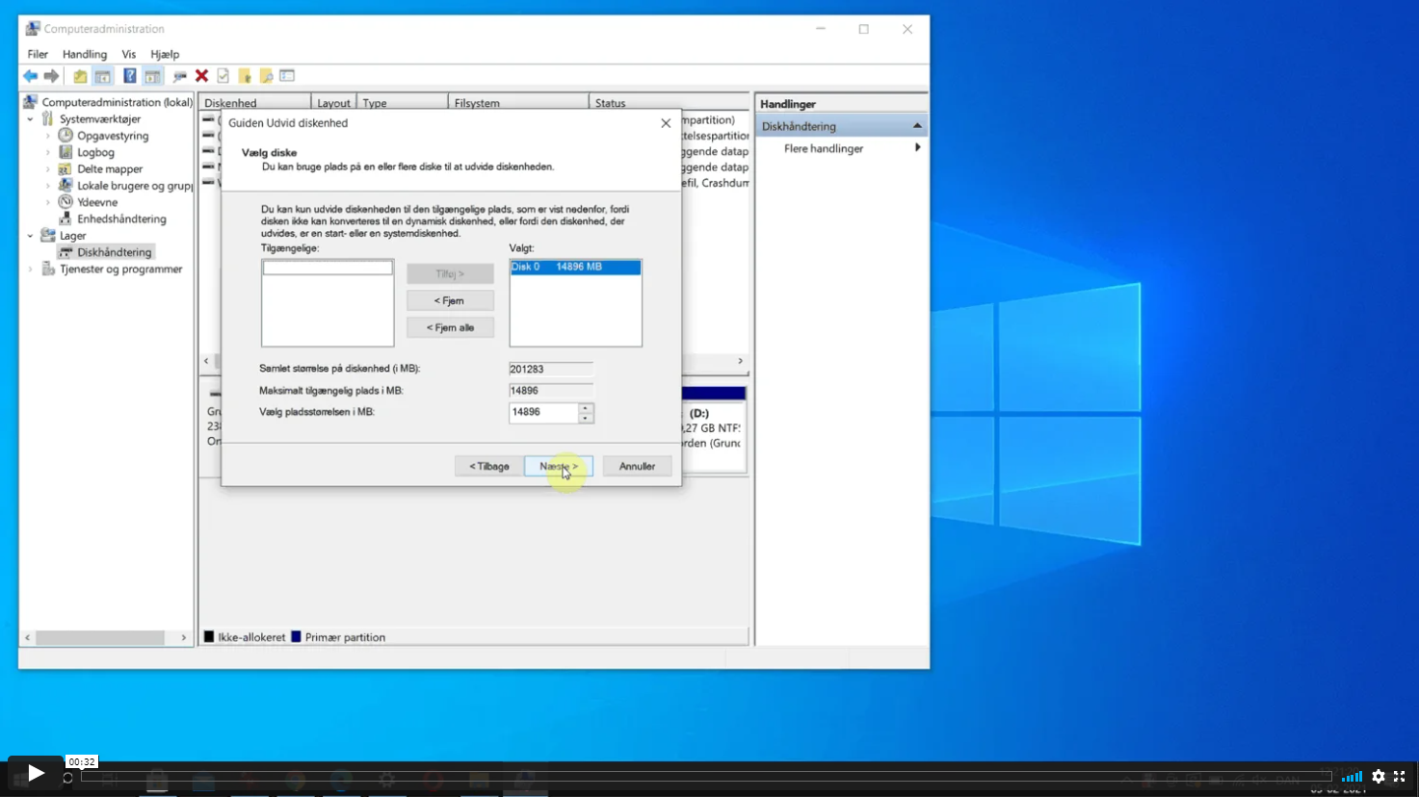Click the Annuller button

[637, 466]
